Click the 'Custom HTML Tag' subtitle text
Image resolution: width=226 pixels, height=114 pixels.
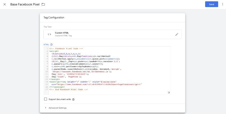(x=63, y=36)
